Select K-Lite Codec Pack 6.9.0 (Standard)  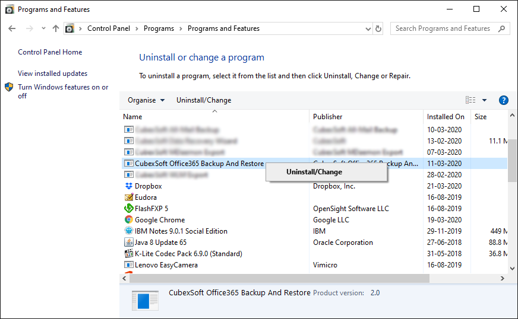point(188,254)
